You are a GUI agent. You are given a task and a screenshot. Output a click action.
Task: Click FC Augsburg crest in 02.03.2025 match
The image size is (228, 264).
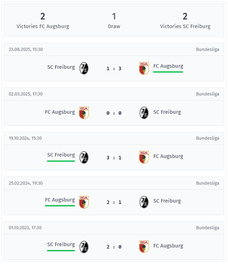(x=84, y=113)
